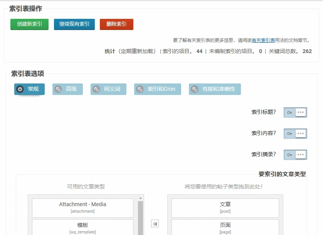Click the three-dots icon beside the 索引内容 toggle
This screenshot has width=323, height=235.
click(300, 133)
